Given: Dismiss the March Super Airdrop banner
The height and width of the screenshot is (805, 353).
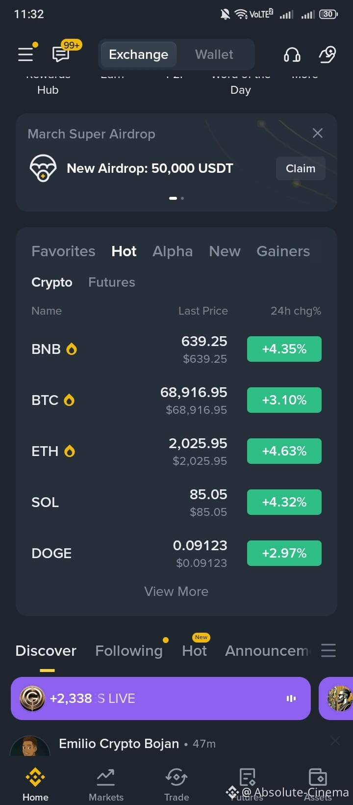Looking at the screenshot, I should (318, 133).
